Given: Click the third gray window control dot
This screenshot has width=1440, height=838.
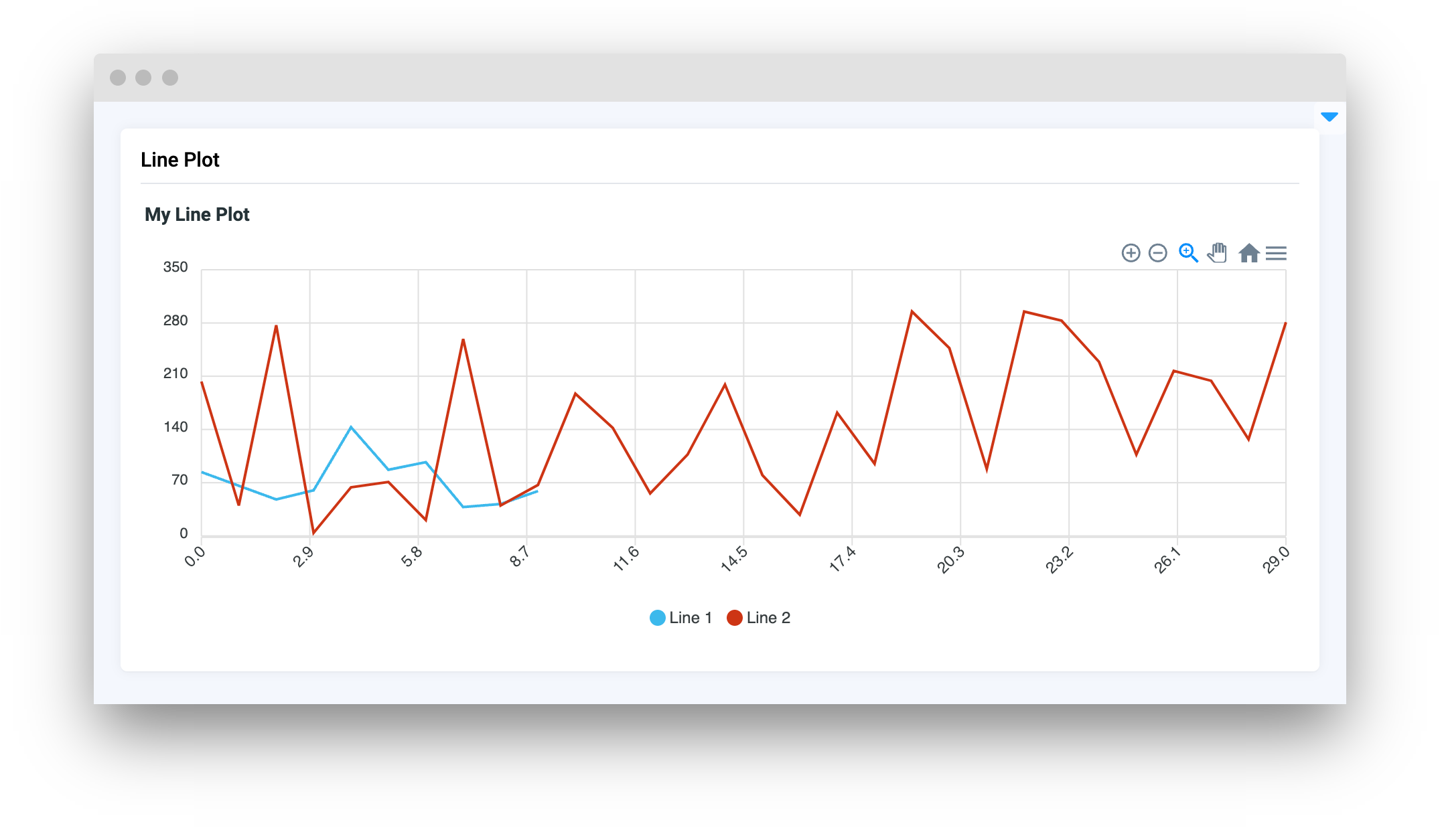Looking at the screenshot, I should (x=170, y=78).
